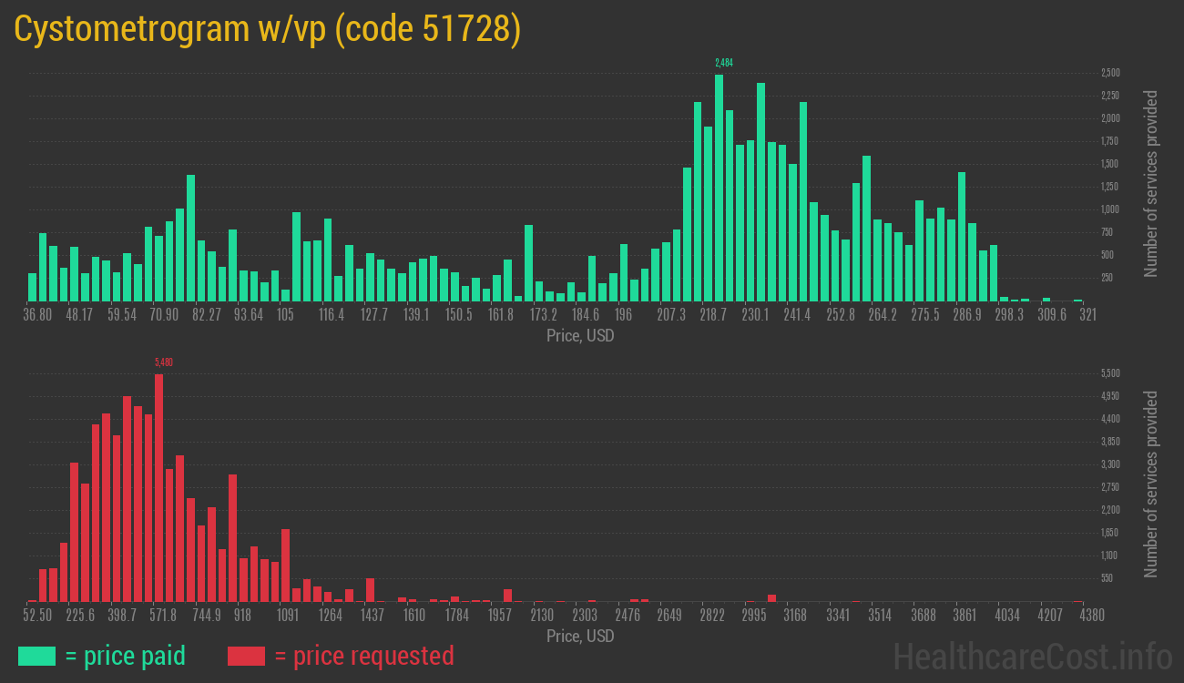Click the red bar above the 1437 tick
The width and height of the screenshot is (1184, 683).
(x=370, y=590)
